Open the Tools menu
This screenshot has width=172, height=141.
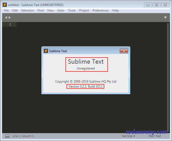(72, 10)
